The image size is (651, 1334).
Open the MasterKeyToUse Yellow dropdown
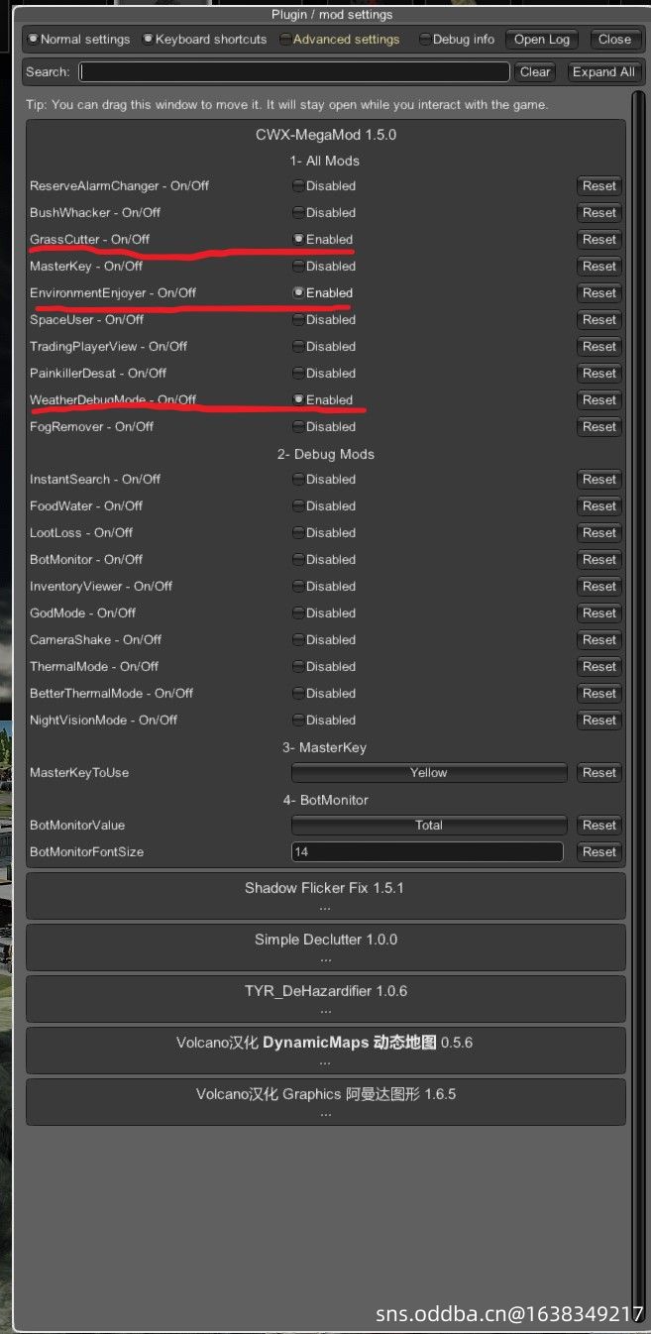429,773
